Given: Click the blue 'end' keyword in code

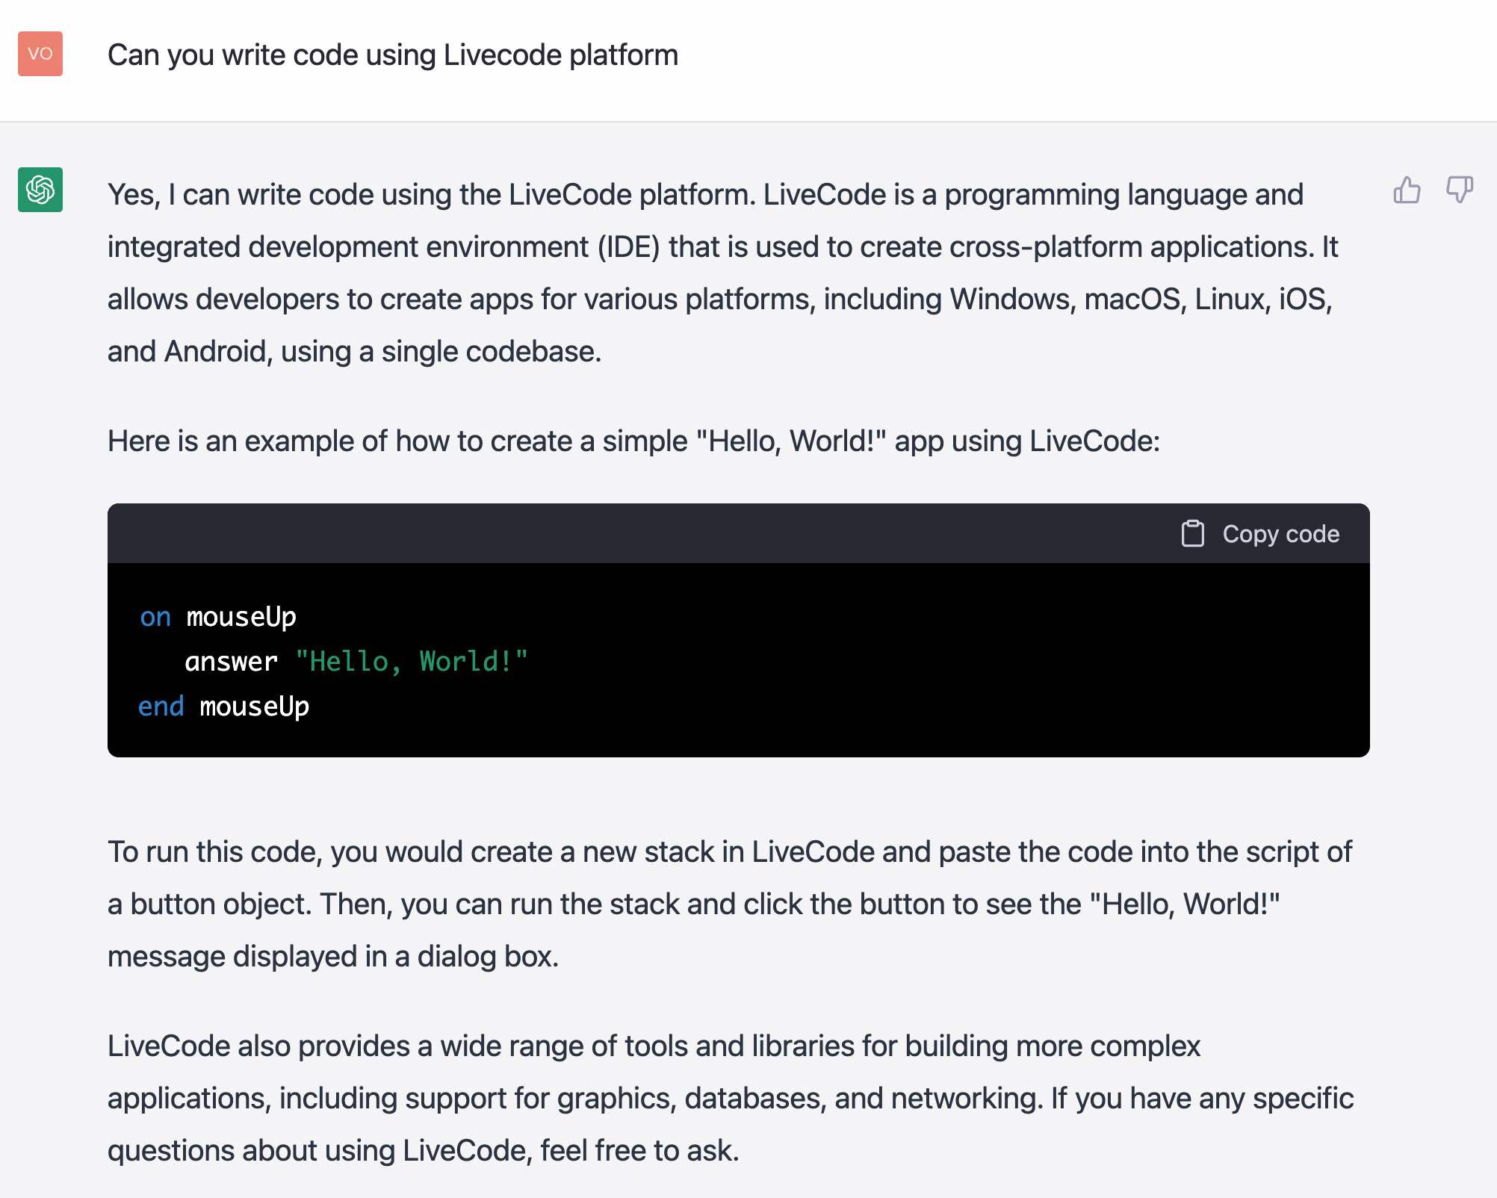Looking at the screenshot, I should pyautogui.click(x=161, y=707).
